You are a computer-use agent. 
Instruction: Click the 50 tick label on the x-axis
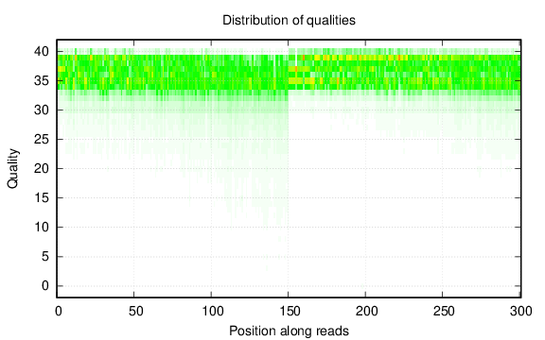135,311
